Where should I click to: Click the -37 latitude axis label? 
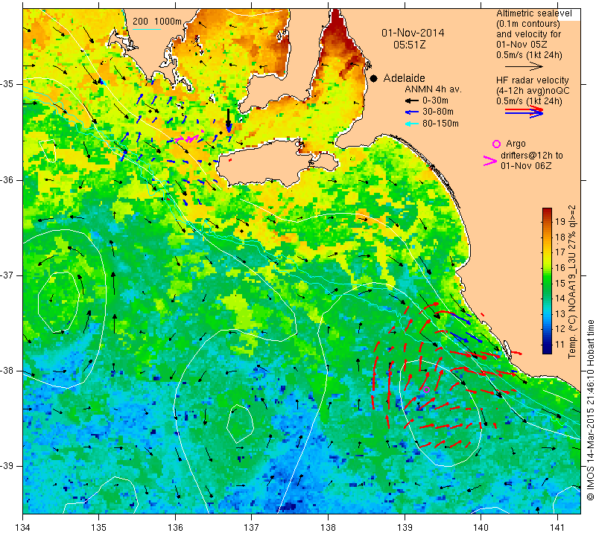(x=7, y=275)
